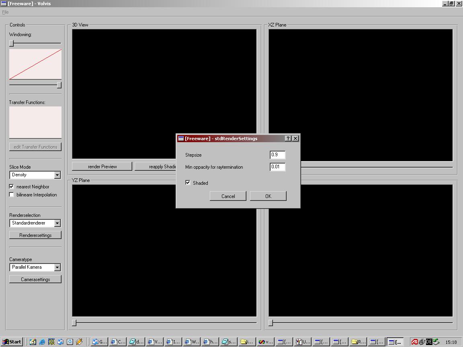The width and height of the screenshot is (463, 347).
Task: Click the Volvis main window title icon
Action: tap(4, 4)
